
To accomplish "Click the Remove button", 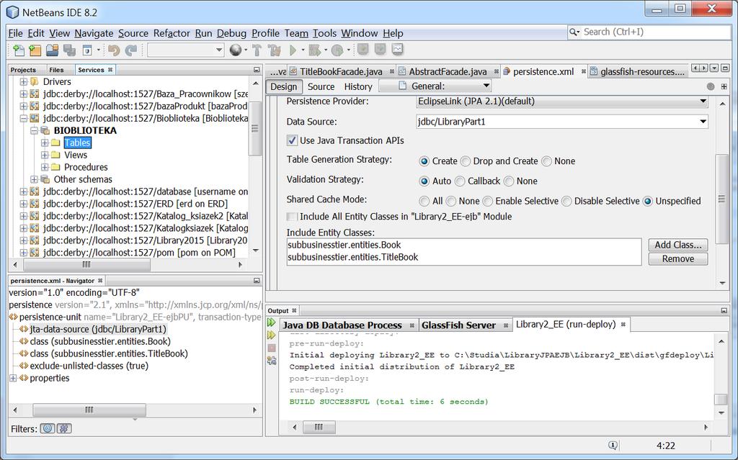I will point(677,258).
